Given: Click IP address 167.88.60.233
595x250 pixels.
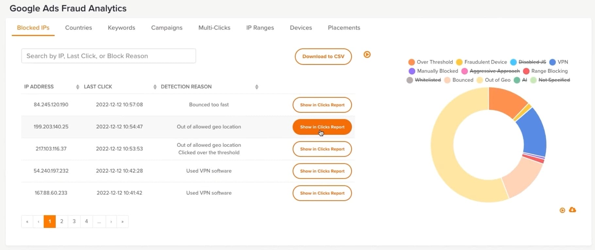Looking at the screenshot, I should tap(51, 193).
